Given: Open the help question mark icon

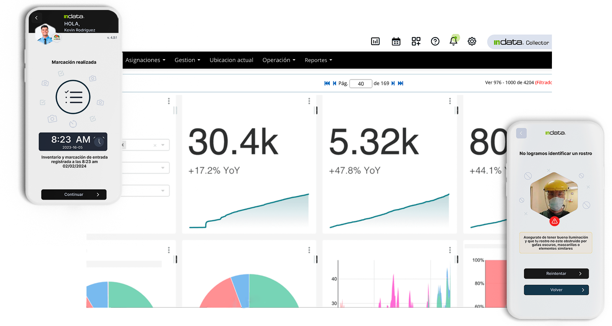Looking at the screenshot, I should [435, 41].
